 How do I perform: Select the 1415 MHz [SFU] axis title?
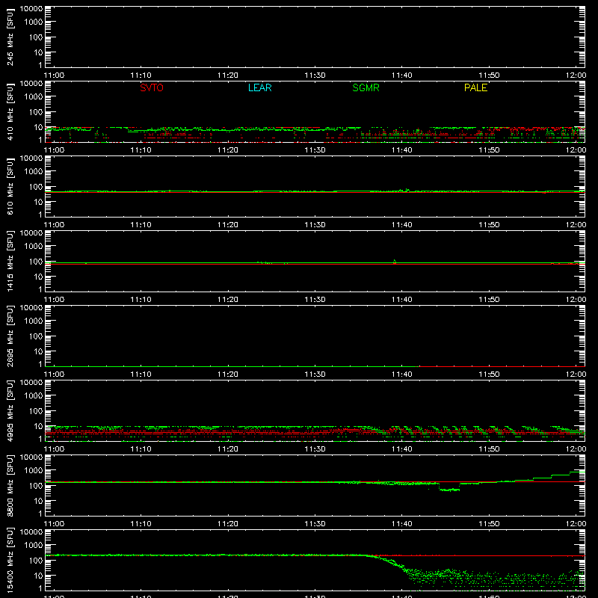10,261
